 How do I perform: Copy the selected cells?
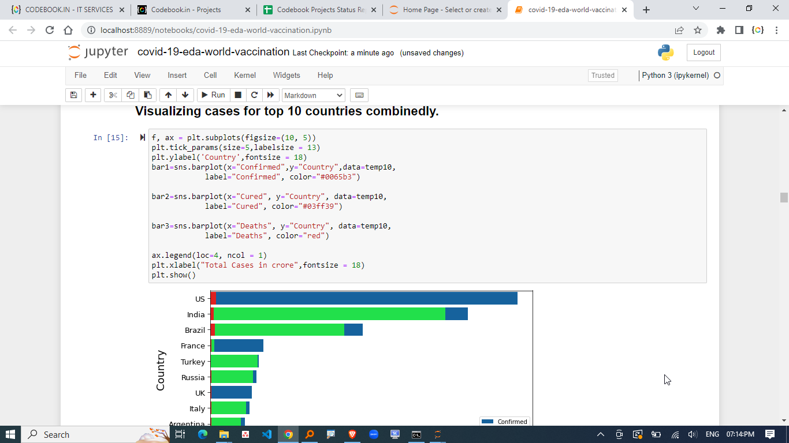tap(131, 95)
